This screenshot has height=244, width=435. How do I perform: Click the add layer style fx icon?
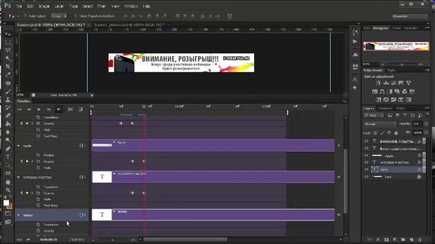pos(378,239)
